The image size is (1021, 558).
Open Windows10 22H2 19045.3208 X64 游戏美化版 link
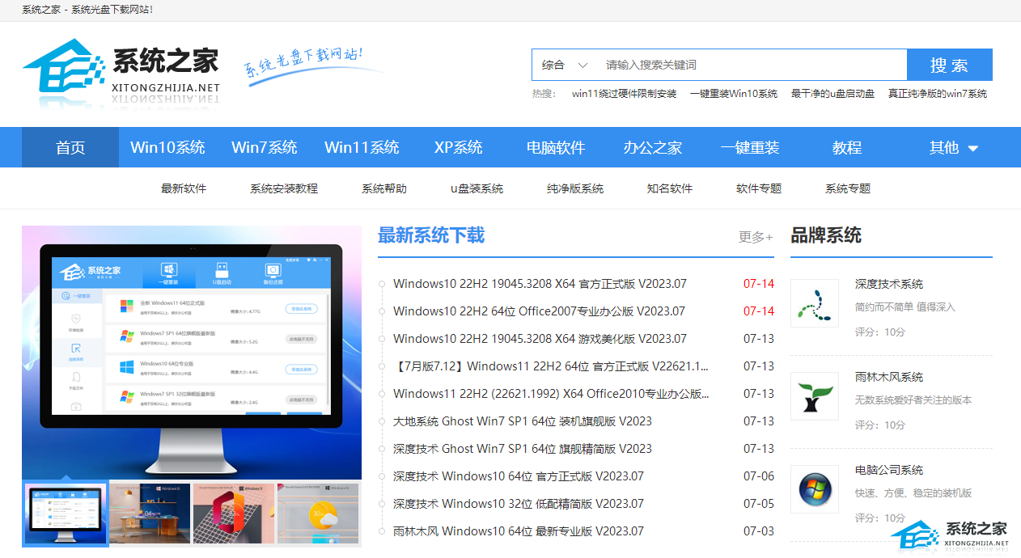(x=540, y=339)
